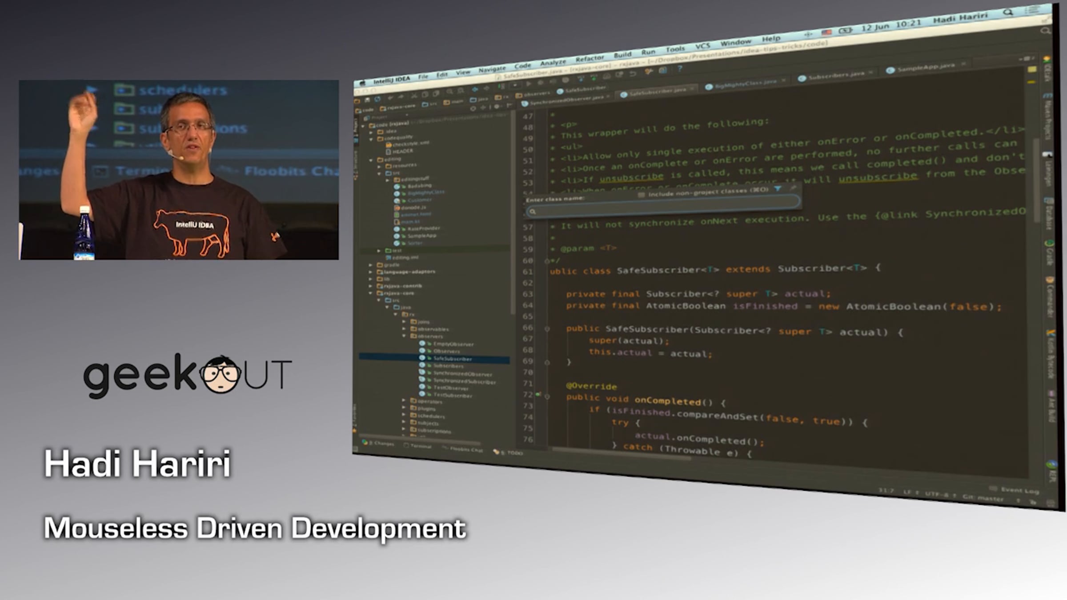Select EmptyObserver in the project tree
Screen dimensions: 1067x600
pos(453,344)
